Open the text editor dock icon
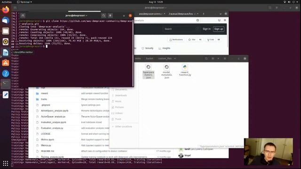The image size is (301, 169). coord(6,95)
